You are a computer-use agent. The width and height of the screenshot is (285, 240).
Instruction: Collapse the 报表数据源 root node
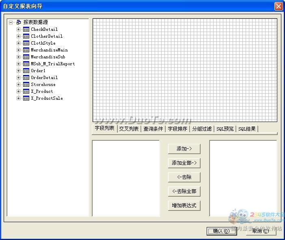coord(11,22)
